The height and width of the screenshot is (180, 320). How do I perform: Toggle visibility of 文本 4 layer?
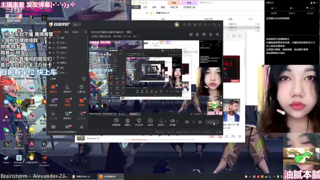(50, 43)
